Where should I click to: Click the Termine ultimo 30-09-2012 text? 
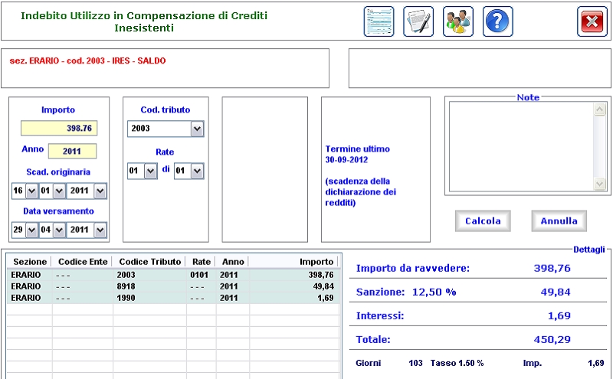click(357, 155)
